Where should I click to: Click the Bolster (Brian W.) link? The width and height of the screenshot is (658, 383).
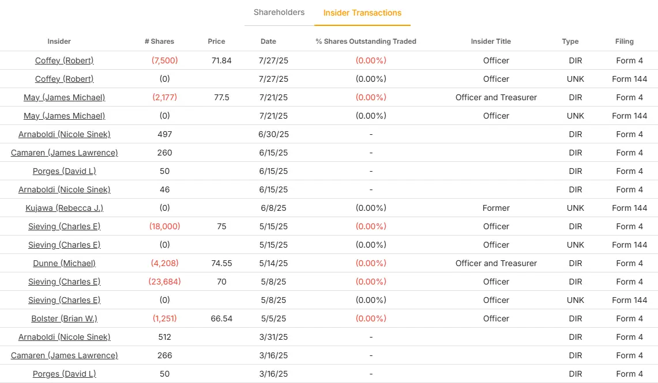coord(65,318)
